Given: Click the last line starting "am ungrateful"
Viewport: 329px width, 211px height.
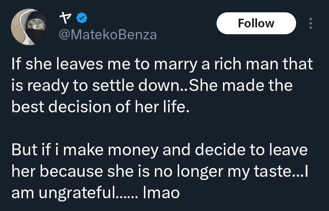Looking at the screenshot, I should [96, 192].
